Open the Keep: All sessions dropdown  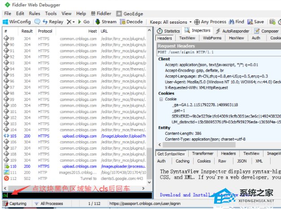coord(171,22)
